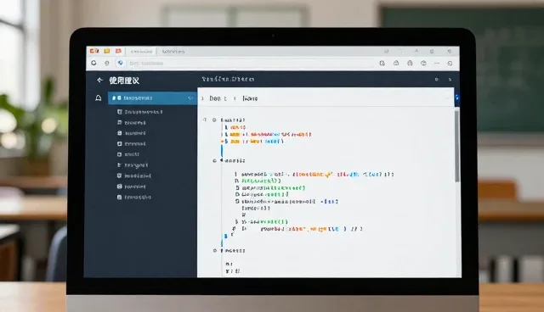Click the shield icon in the address bar
The image size is (544, 312).
tap(120, 63)
